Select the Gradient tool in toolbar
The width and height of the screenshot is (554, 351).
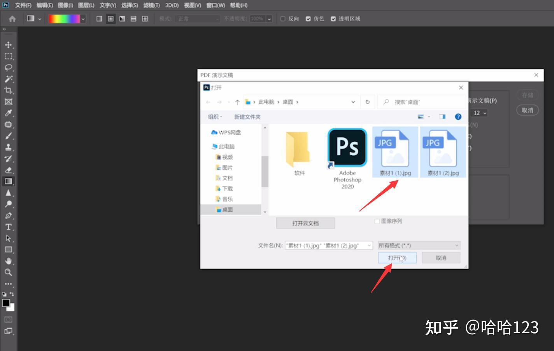click(x=8, y=181)
